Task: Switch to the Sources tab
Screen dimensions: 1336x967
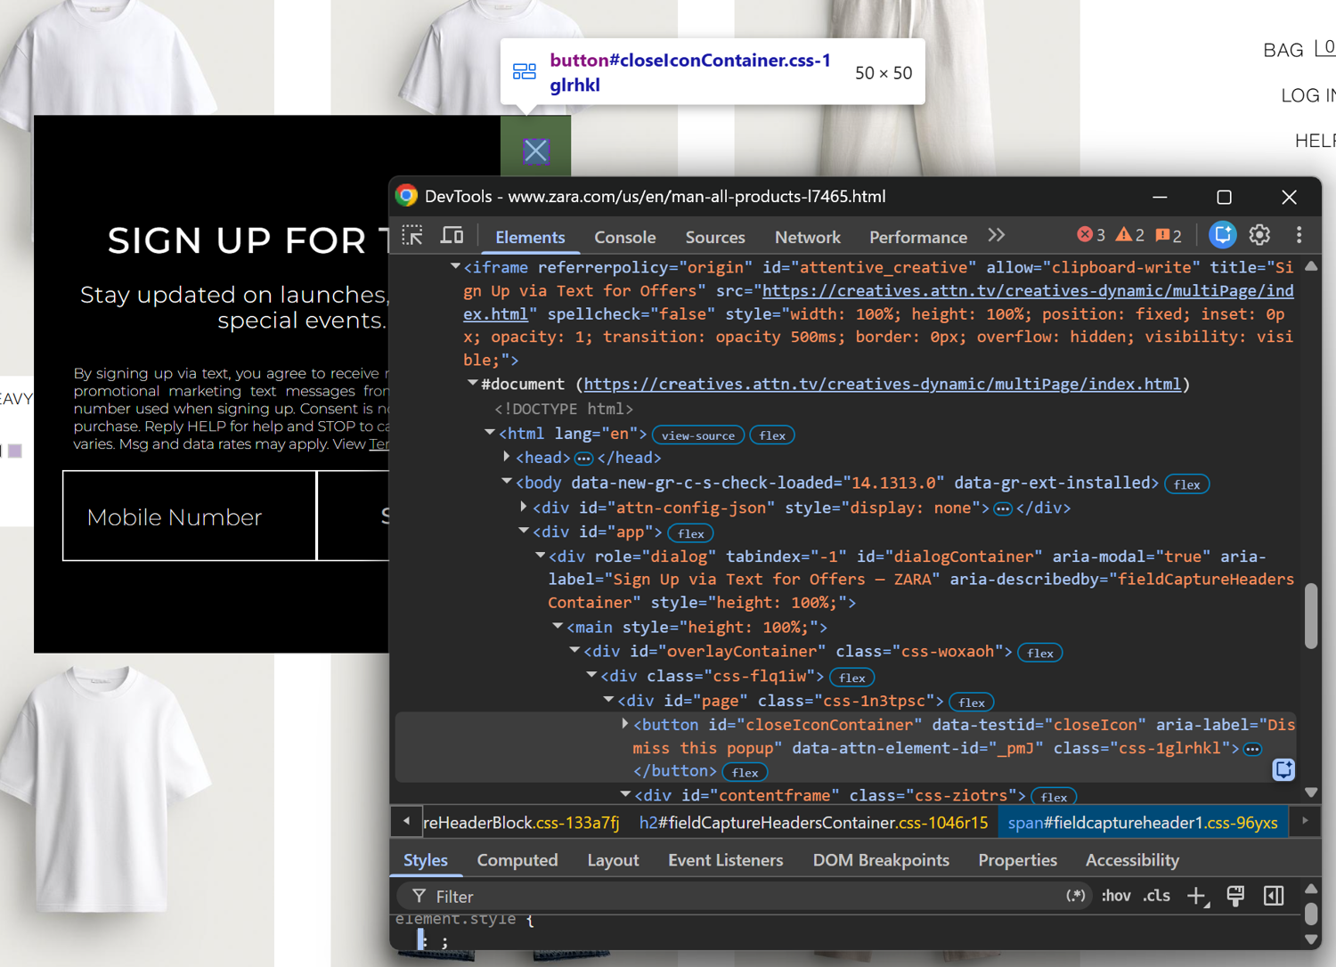Action: coord(714,237)
